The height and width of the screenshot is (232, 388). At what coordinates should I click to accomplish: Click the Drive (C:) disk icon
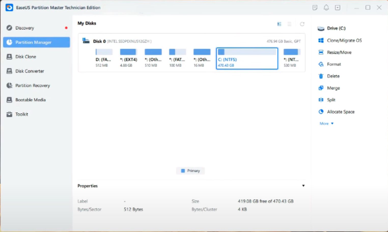tap(321, 28)
